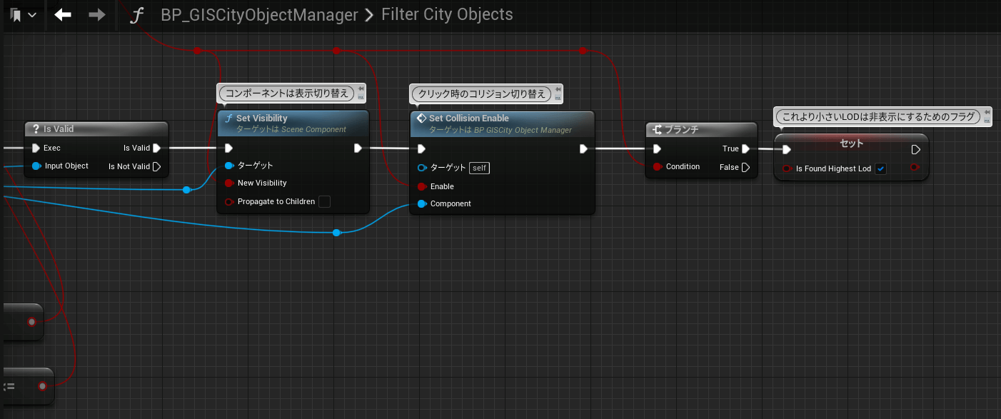This screenshot has width=1001, height=419.
Task: Click the New Visibility boolean pin
Action: coord(229,183)
